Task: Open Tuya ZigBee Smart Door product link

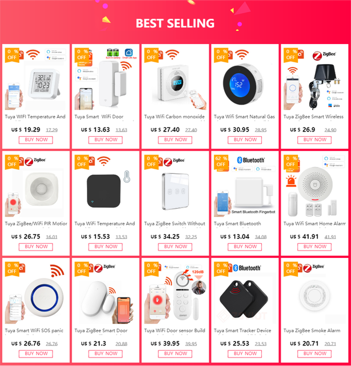Action: (x=106, y=331)
